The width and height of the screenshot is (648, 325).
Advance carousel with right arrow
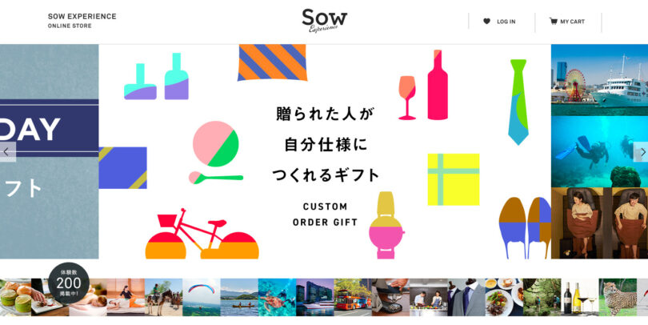point(642,152)
